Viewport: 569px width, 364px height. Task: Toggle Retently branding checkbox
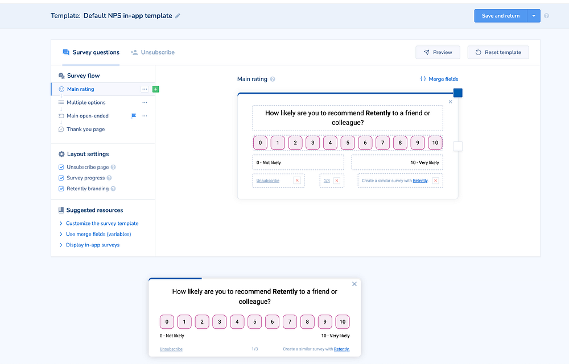click(61, 189)
